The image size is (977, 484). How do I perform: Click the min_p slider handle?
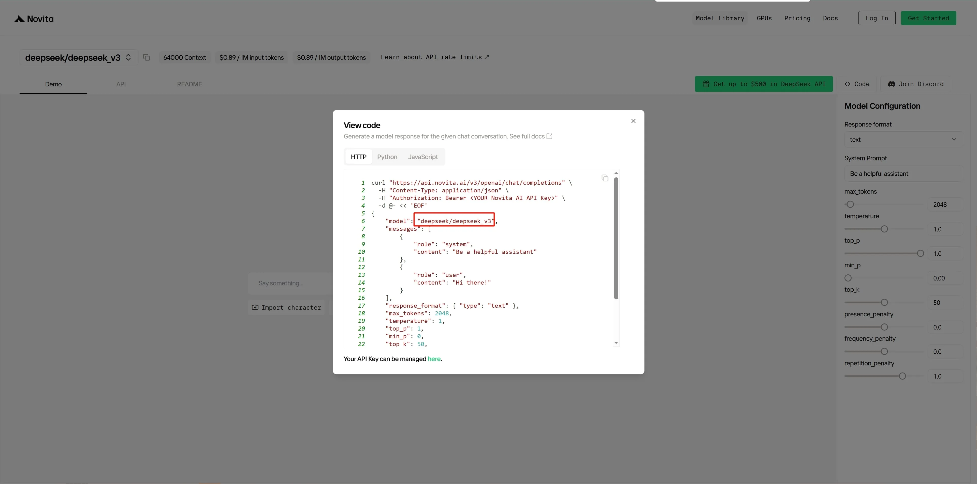point(848,278)
